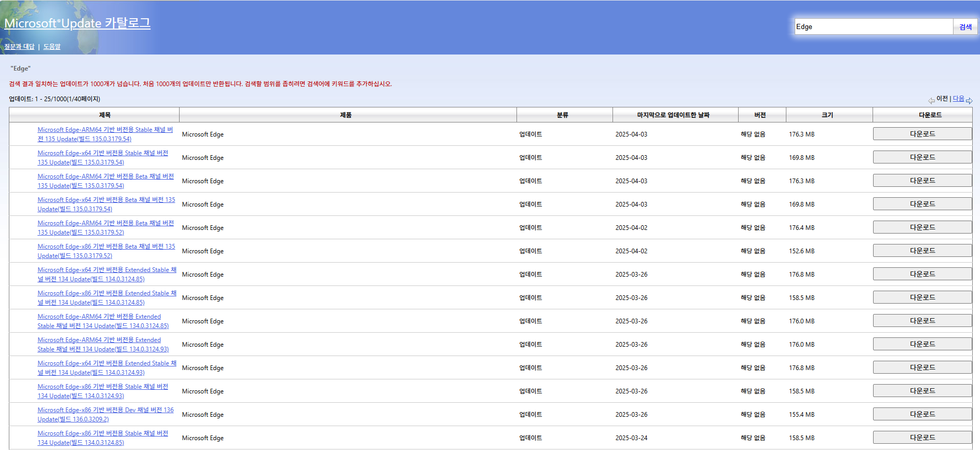Click the 검색 search button

[x=965, y=26]
